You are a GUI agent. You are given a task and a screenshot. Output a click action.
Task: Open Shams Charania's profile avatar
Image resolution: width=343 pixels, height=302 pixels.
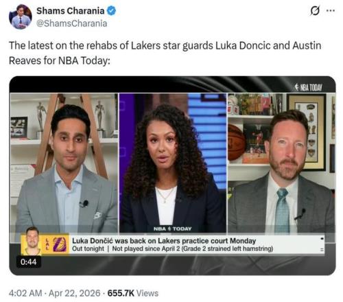(x=21, y=17)
